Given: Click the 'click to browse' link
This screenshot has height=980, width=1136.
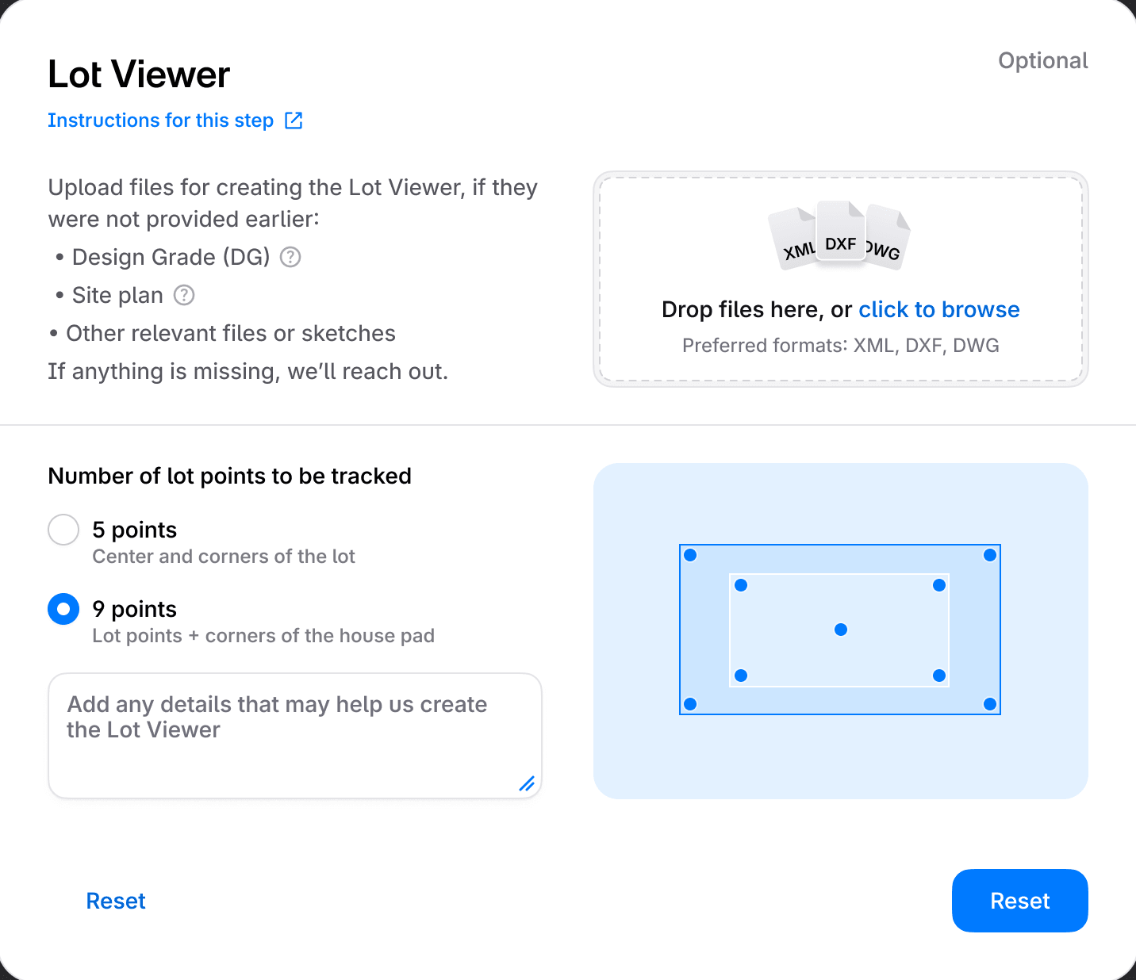Looking at the screenshot, I should tap(939, 309).
